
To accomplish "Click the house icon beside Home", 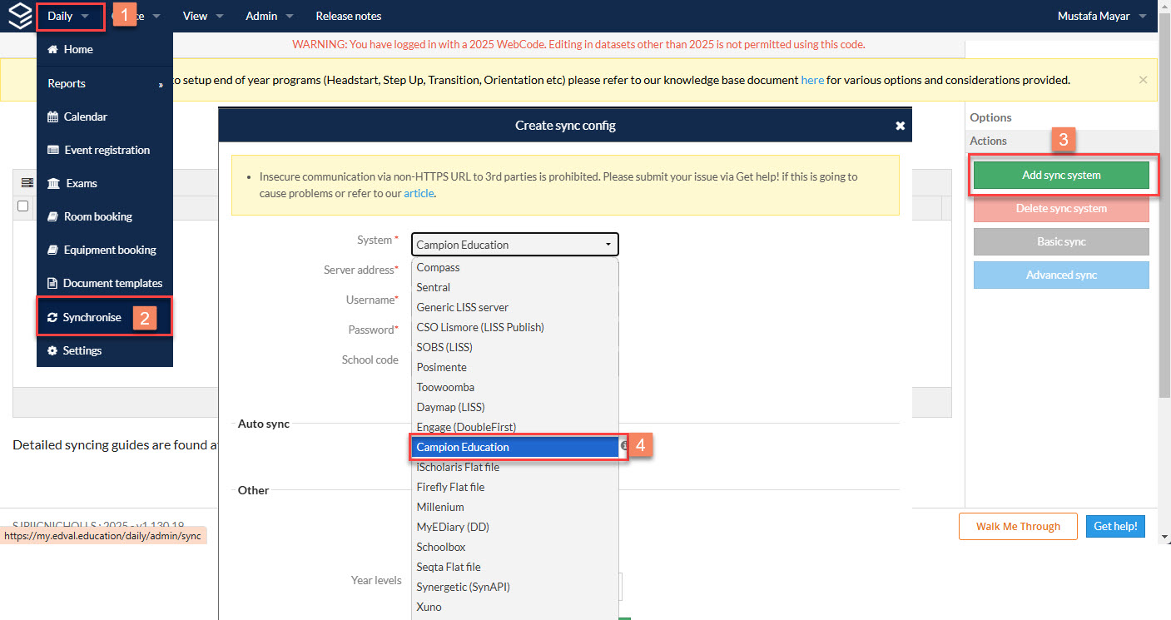I will (x=52, y=50).
